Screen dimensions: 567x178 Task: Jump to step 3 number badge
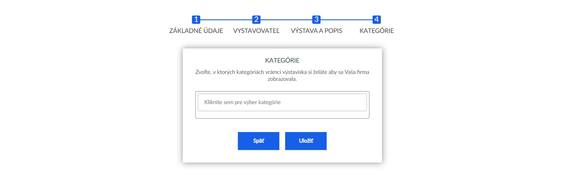pos(316,20)
